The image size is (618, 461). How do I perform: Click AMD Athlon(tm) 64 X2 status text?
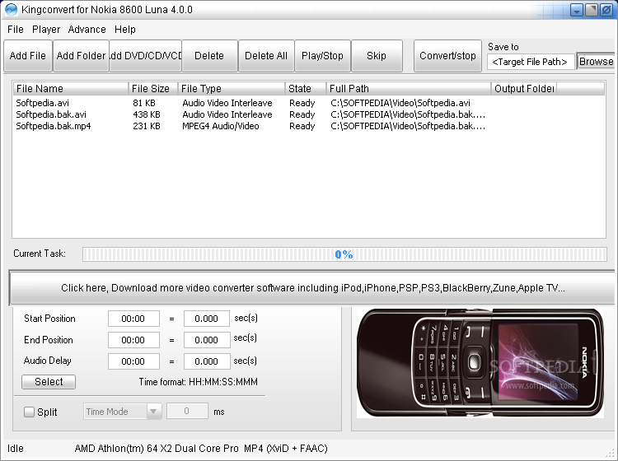[x=157, y=449]
